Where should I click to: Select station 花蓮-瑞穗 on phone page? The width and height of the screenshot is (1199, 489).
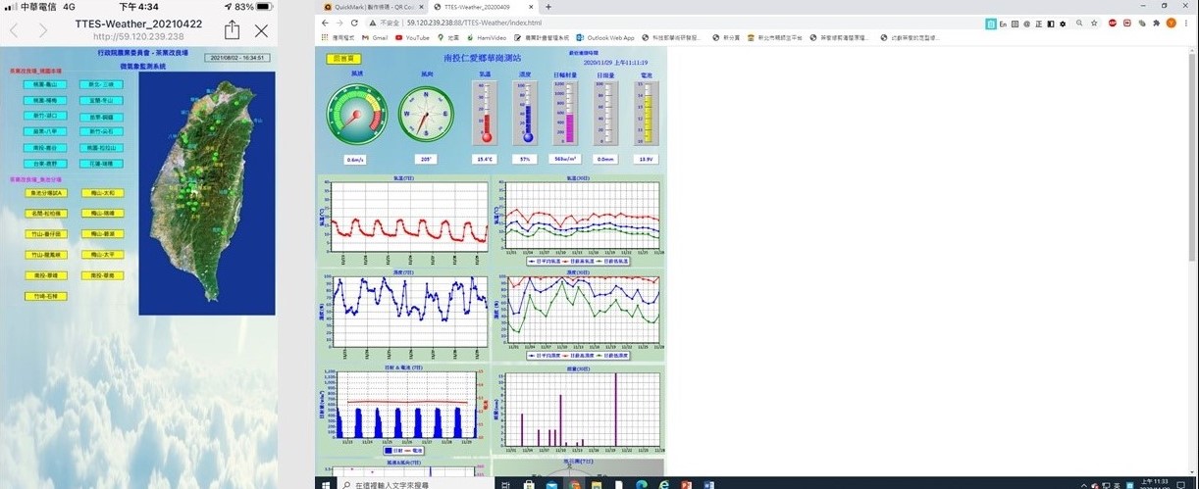pos(101,164)
